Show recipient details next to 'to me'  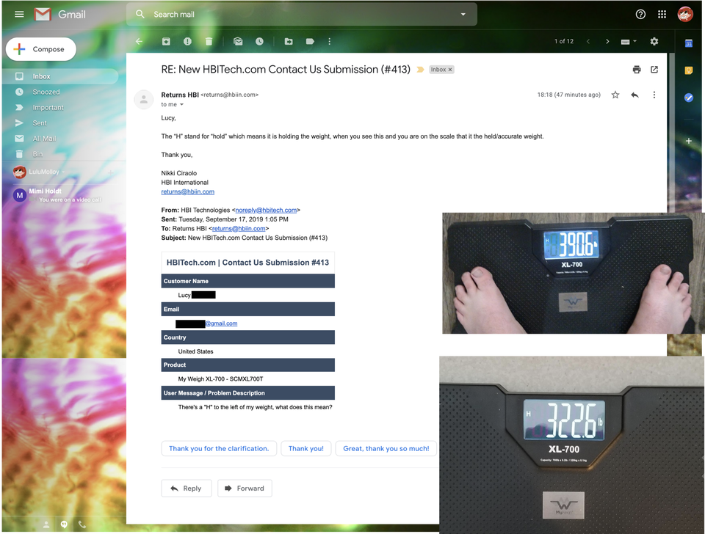point(181,105)
